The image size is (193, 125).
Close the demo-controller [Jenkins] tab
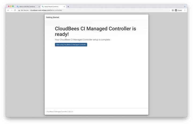(x=39, y=6)
